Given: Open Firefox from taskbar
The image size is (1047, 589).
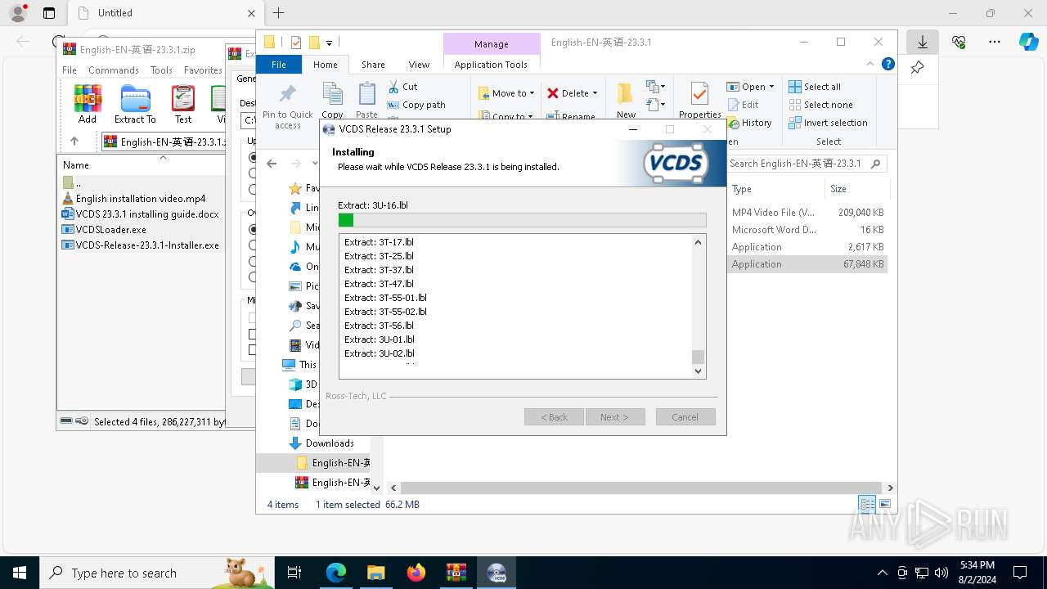Looking at the screenshot, I should pyautogui.click(x=416, y=573).
